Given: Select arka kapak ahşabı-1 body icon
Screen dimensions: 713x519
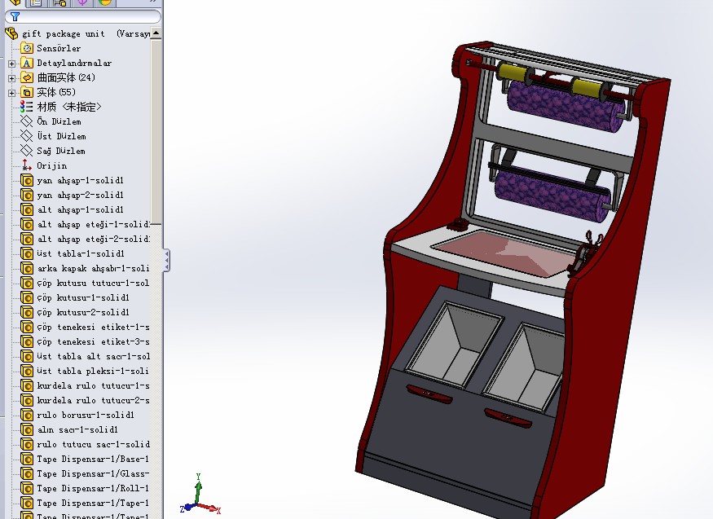Looking at the screenshot, I should click(x=27, y=268).
